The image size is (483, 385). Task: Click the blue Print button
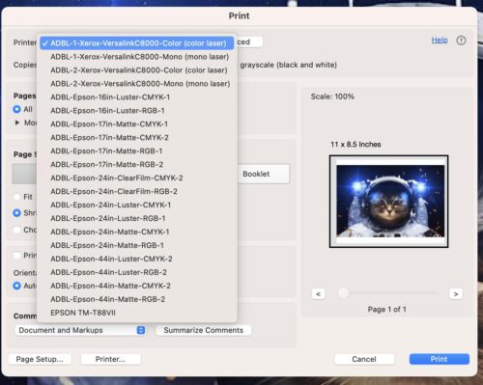[440, 359]
